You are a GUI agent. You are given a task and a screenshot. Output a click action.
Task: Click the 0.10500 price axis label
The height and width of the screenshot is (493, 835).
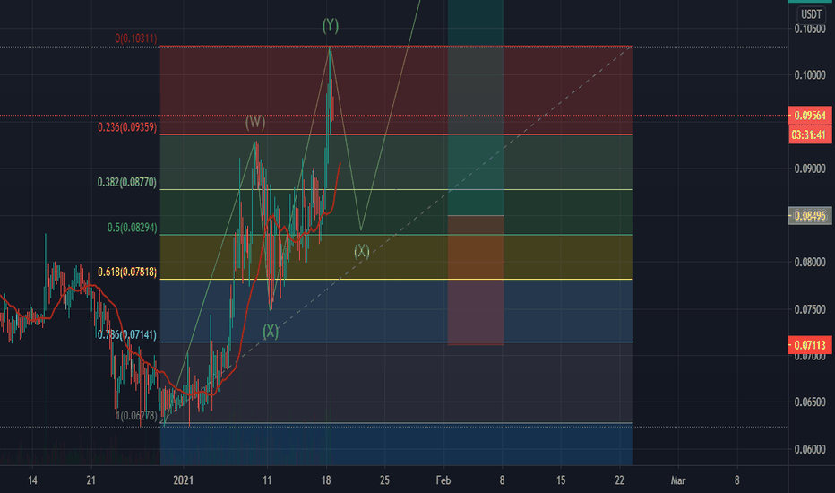[810, 29]
